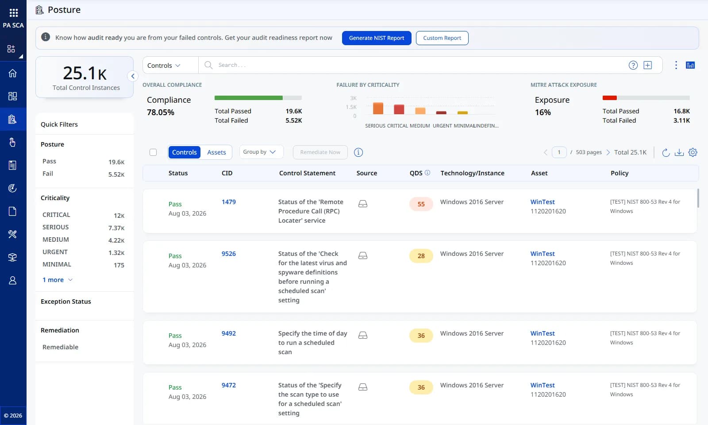
Task: Open the Posture icon in sidebar
Action: [13, 119]
